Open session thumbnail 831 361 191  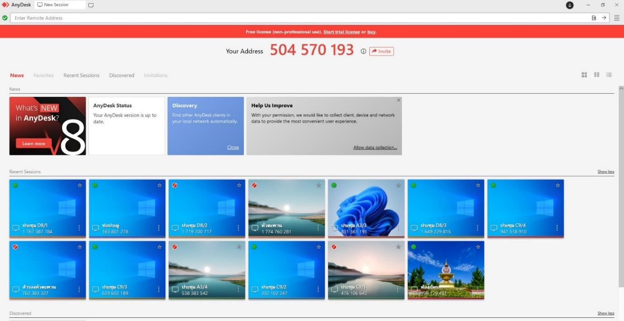point(366,208)
